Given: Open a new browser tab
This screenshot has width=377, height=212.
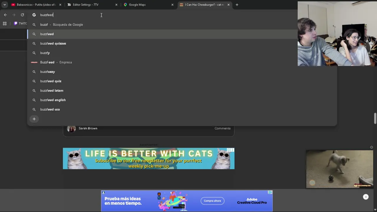Looking at the screenshot, I should (237, 5).
